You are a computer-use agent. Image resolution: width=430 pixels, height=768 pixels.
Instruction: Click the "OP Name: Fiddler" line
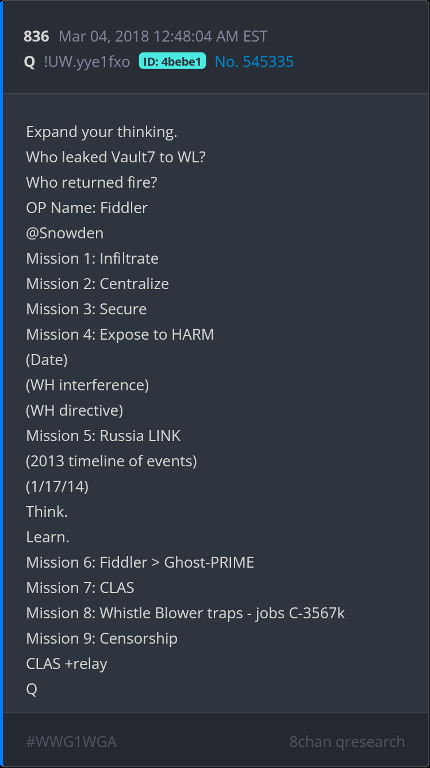(x=87, y=208)
